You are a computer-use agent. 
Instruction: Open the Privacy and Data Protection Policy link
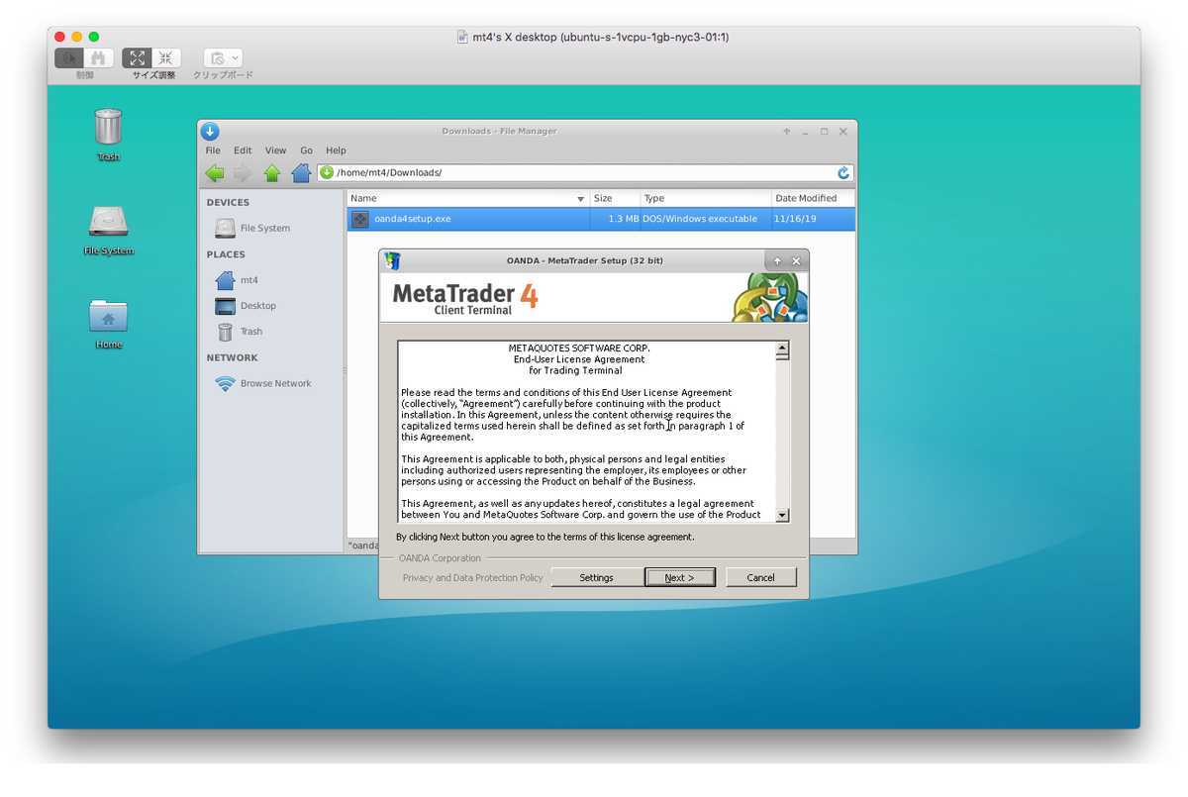click(x=472, y=578)
